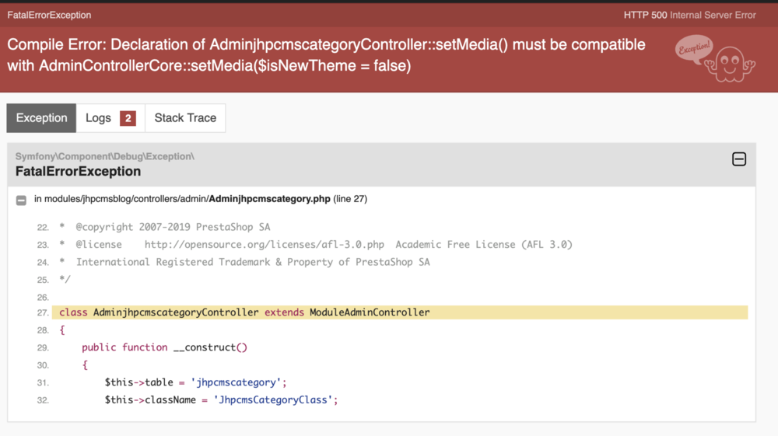Click the Symfony\Component\Debug\Exception\ namespace text
The width and height of the screenshot is (778, 436).
coord(105,156)
